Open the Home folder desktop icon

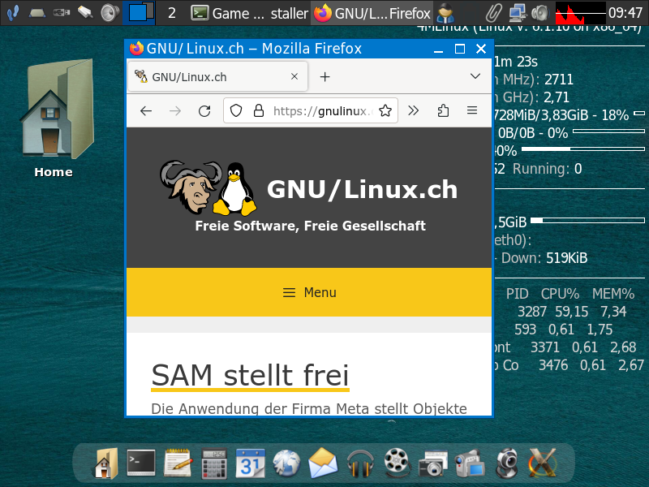pos(57,118)
